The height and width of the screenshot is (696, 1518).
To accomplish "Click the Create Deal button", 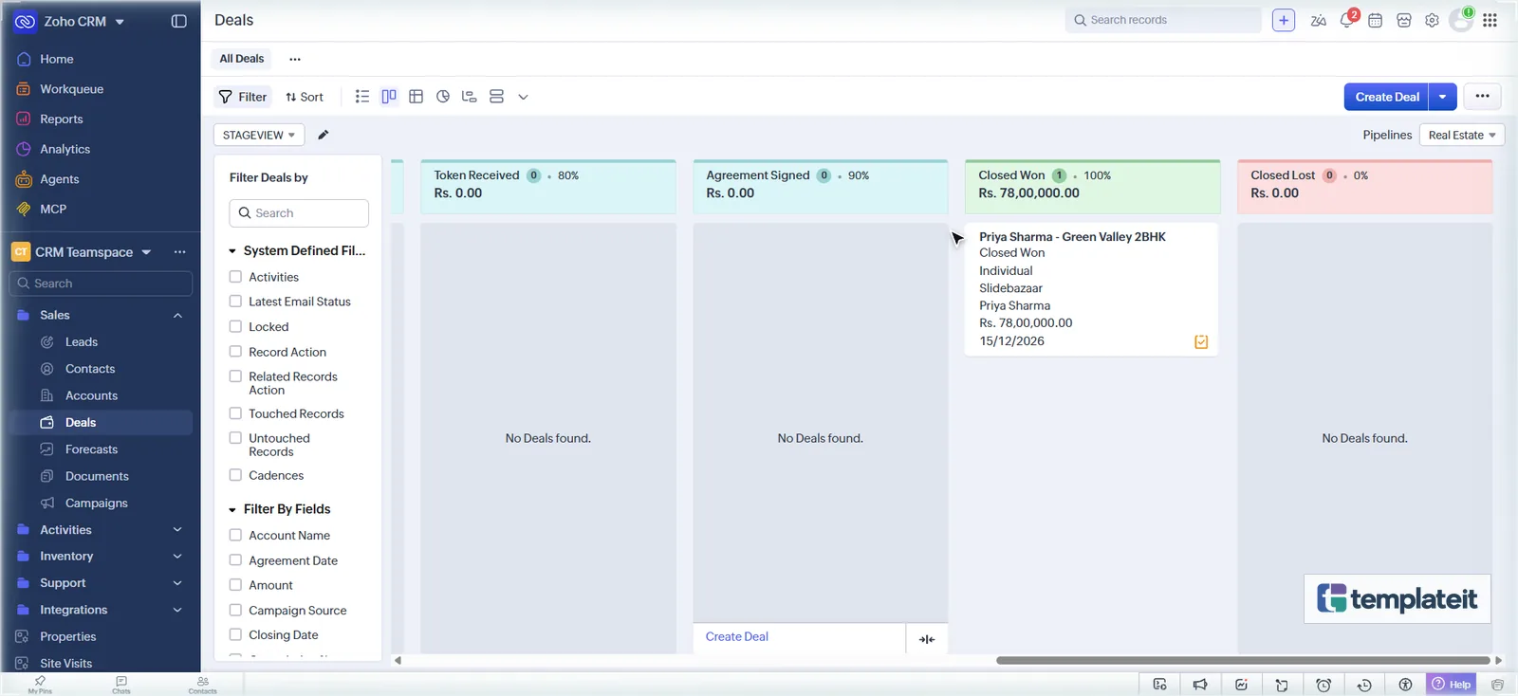I will 1387,97.
